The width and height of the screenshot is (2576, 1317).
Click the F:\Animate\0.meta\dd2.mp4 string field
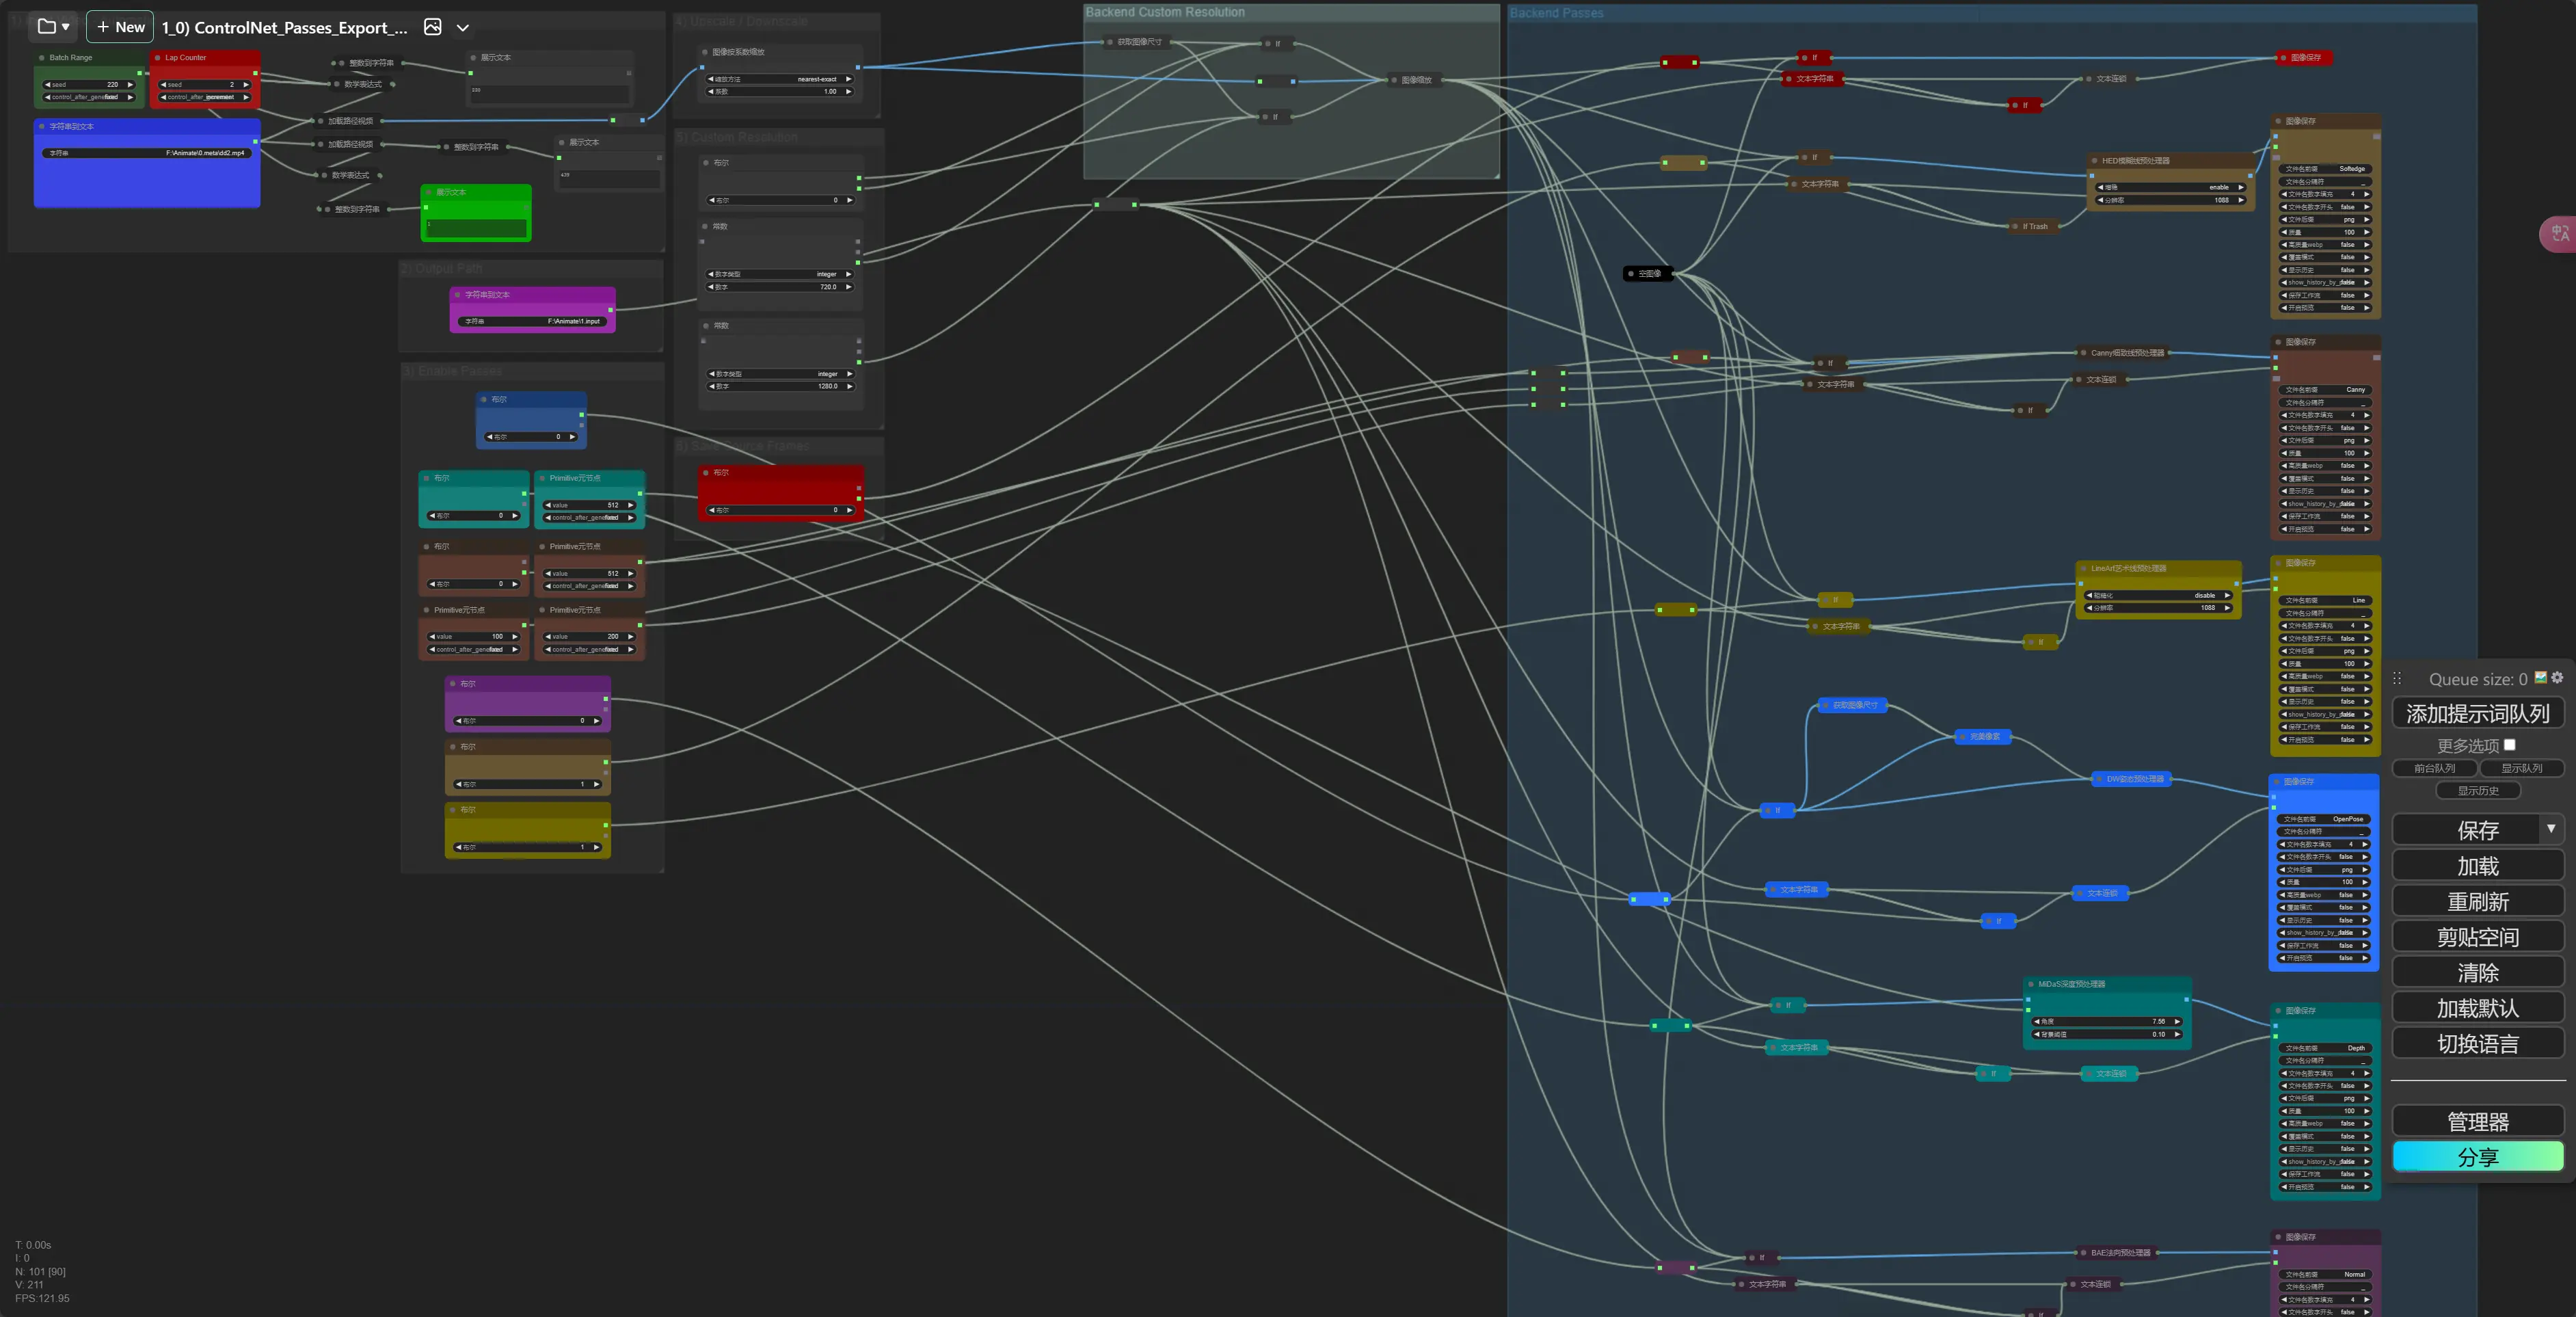147,153
